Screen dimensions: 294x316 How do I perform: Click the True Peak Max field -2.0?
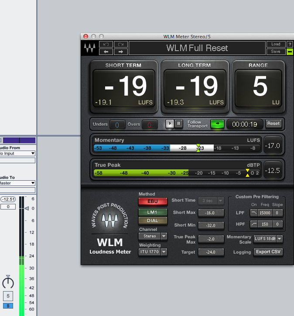coord(211,239)
